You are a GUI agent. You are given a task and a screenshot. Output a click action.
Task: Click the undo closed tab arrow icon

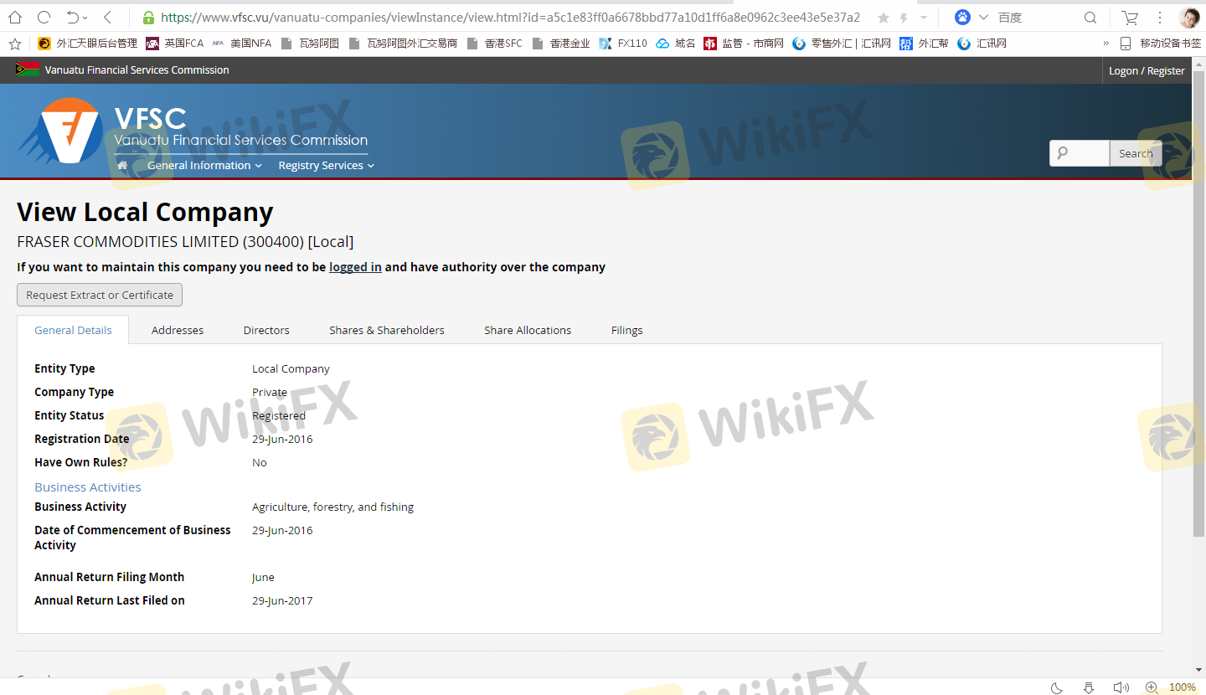tap(73, 17)
